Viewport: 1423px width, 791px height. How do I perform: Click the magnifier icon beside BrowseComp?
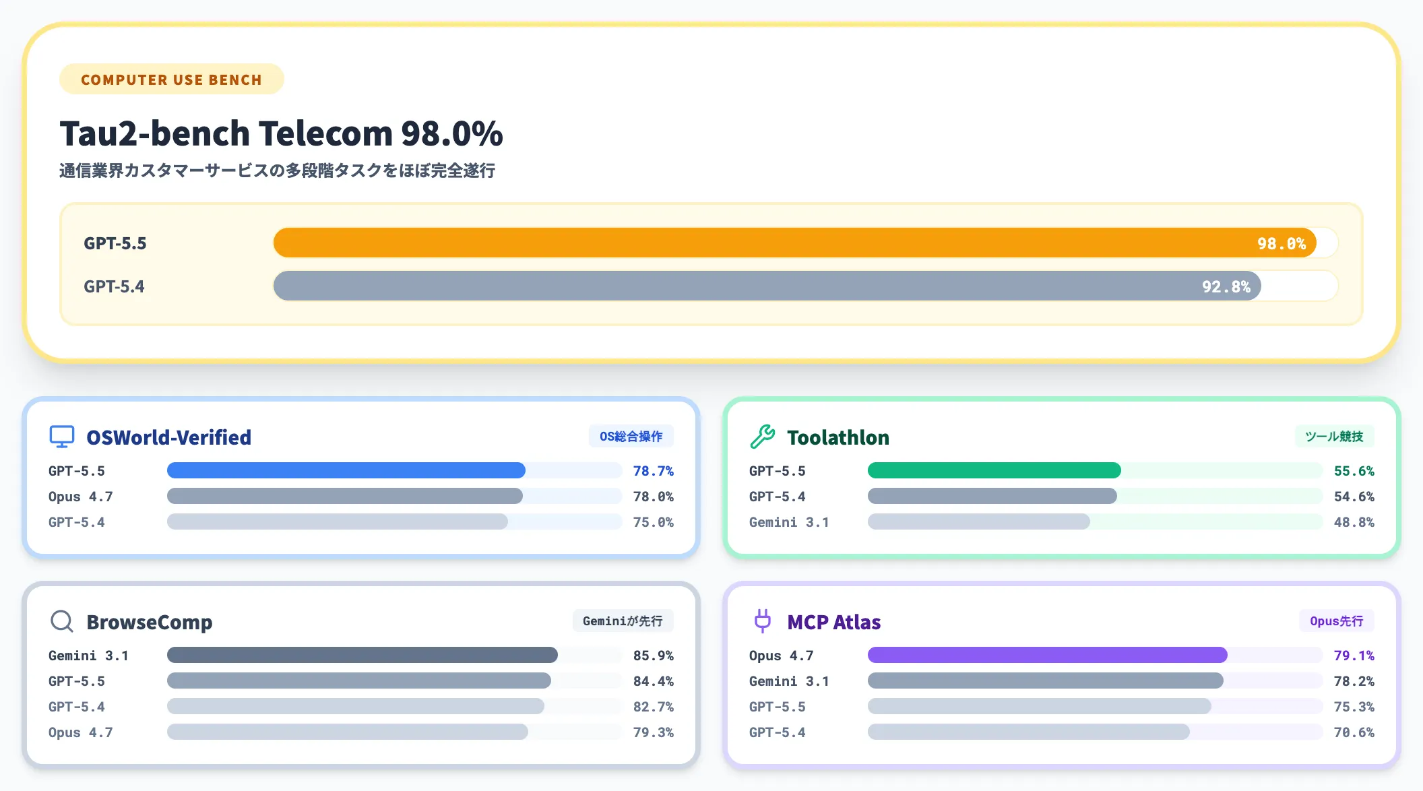[x=62, y=621]
